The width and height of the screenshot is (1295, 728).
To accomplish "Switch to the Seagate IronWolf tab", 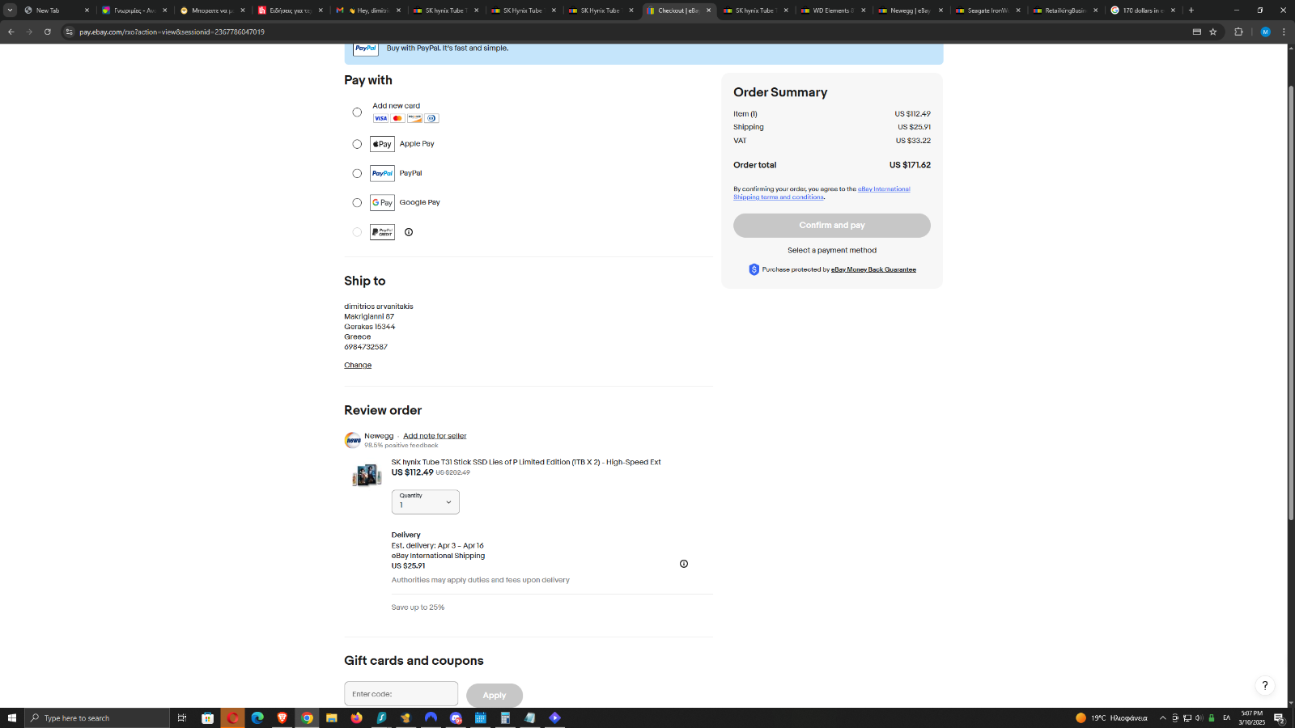I will point(989,11).
